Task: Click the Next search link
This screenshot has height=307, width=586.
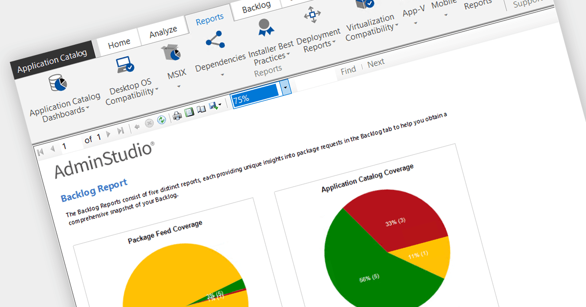Action: [376, 63]
